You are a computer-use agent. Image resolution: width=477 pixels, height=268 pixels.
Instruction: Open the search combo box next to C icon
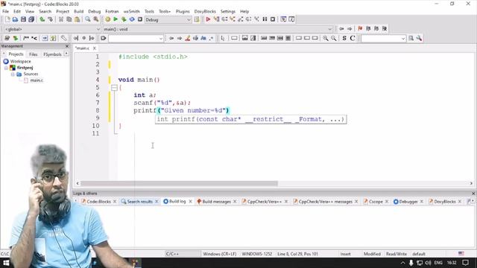pos(383,39)
